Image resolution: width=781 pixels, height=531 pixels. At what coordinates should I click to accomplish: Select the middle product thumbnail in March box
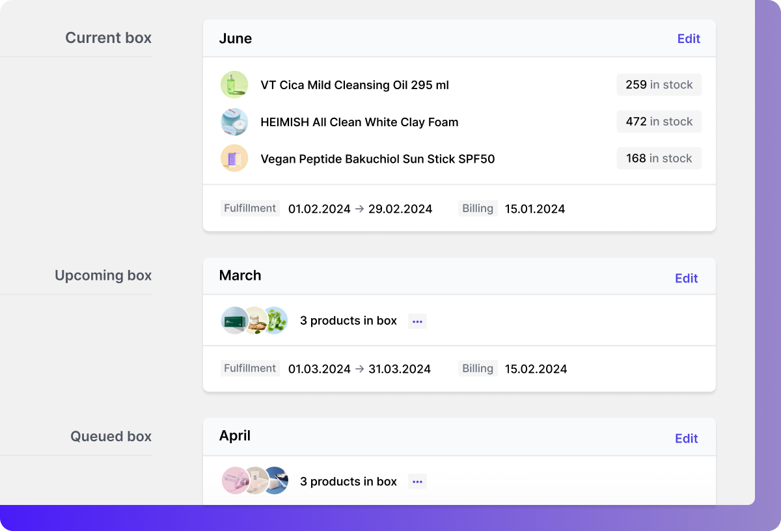coord(254,320)
